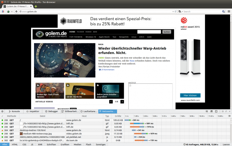Viewport: 232px width, 146px height.
Task: Filter requests by Alles
Action: coord(5,145)
